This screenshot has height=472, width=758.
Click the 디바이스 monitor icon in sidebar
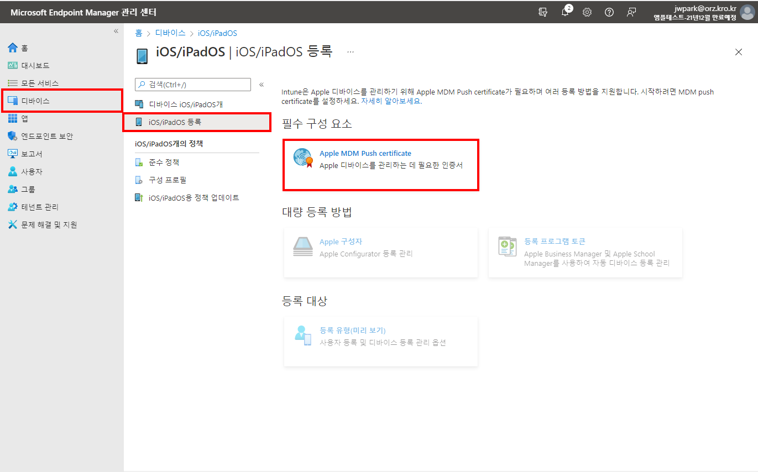tap(13, 101)
